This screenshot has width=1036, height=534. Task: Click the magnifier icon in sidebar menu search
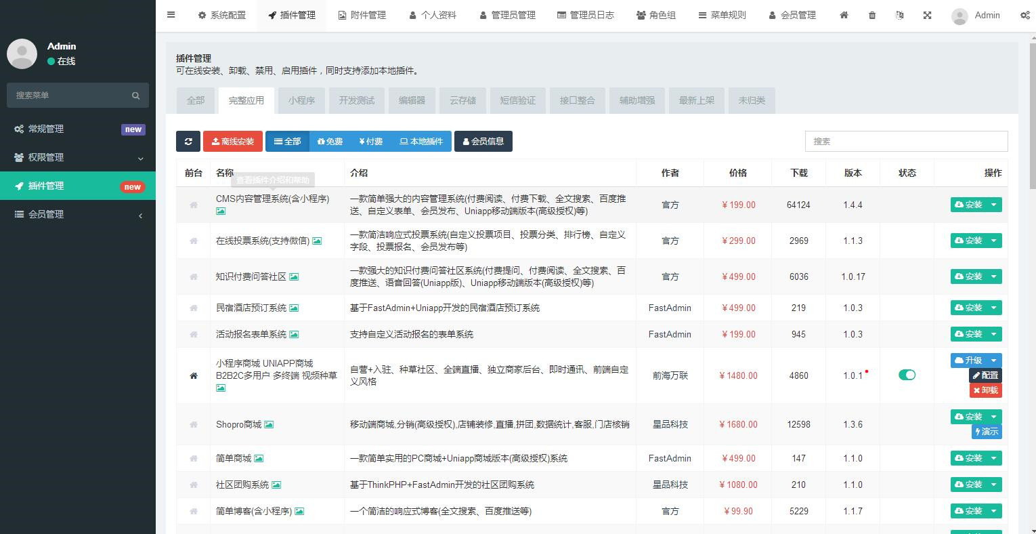(x=136, y=96)
